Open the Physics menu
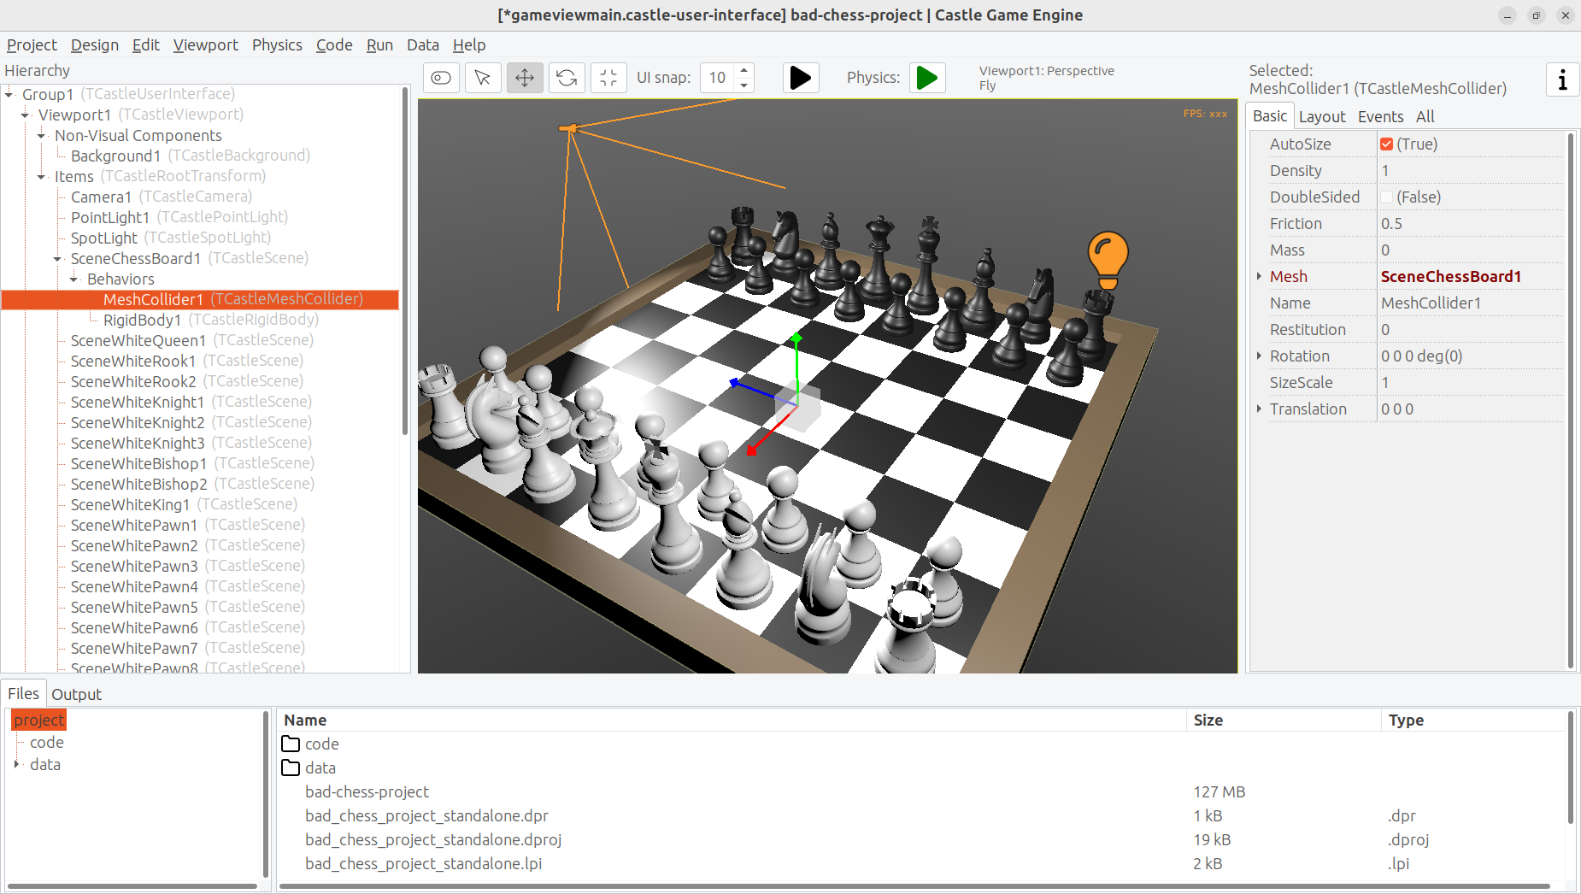The height and width of the screenshot is (894, 1581). click(x=277, y=44)
